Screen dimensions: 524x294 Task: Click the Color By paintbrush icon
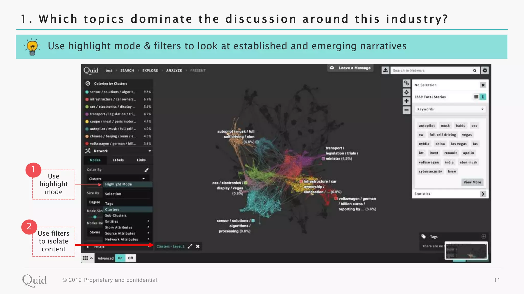click(147, 170)
